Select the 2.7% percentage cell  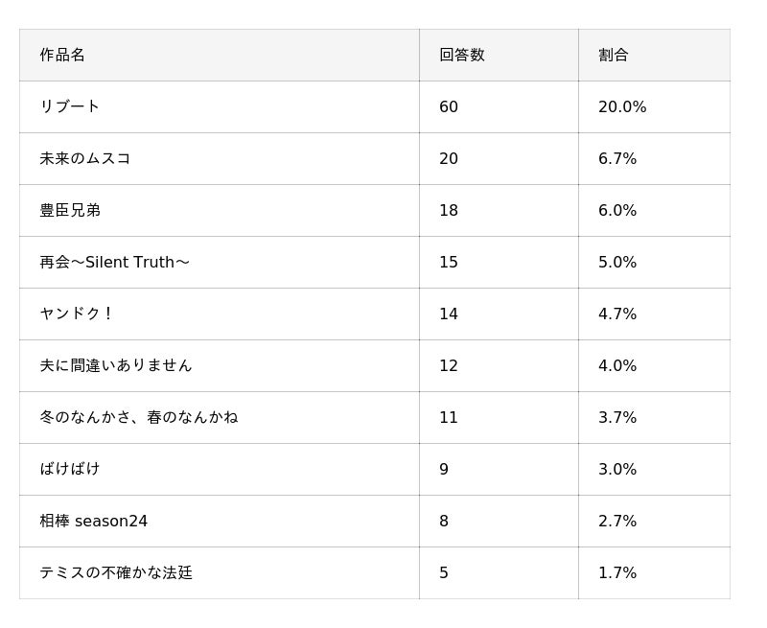tap(617, 521)
